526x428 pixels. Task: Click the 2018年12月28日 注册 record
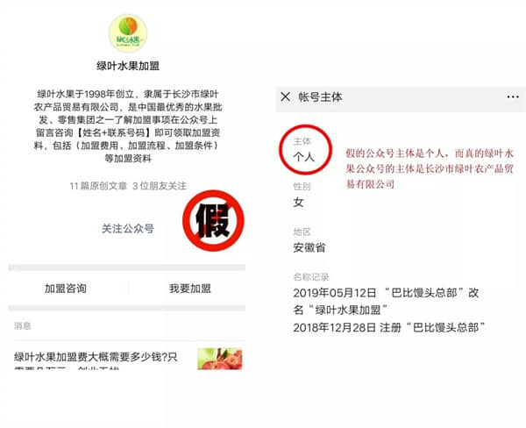[x=389, y=327]
